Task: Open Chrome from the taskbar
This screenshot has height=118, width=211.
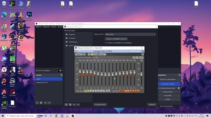Action: pos(56,116)
